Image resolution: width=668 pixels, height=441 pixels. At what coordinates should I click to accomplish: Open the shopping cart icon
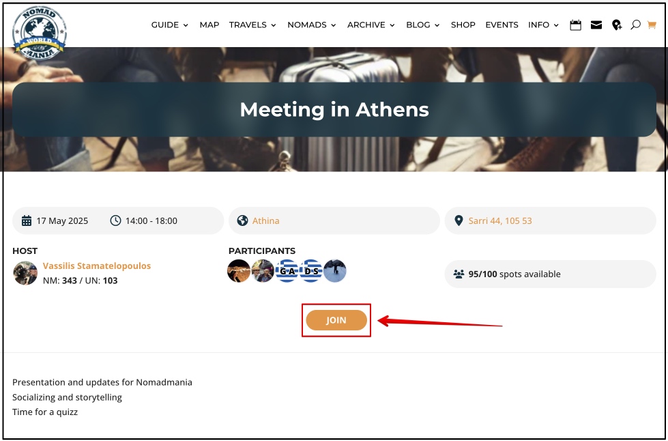click(x=652, y=25)
